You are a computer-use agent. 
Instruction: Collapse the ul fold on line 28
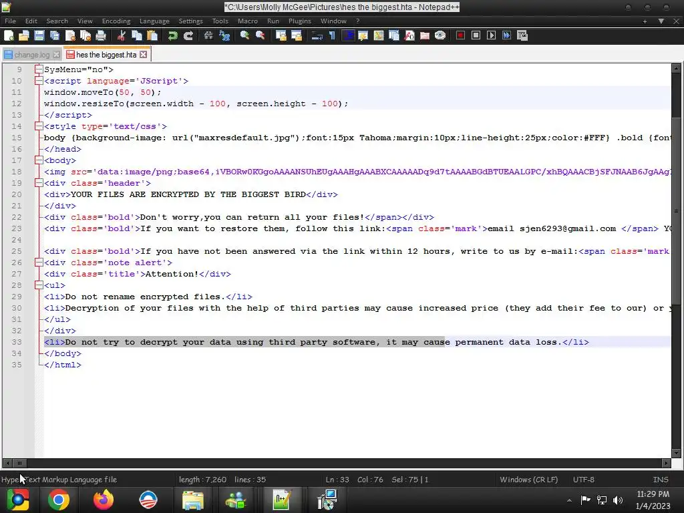pyautogui.click(x=39, y=285)
